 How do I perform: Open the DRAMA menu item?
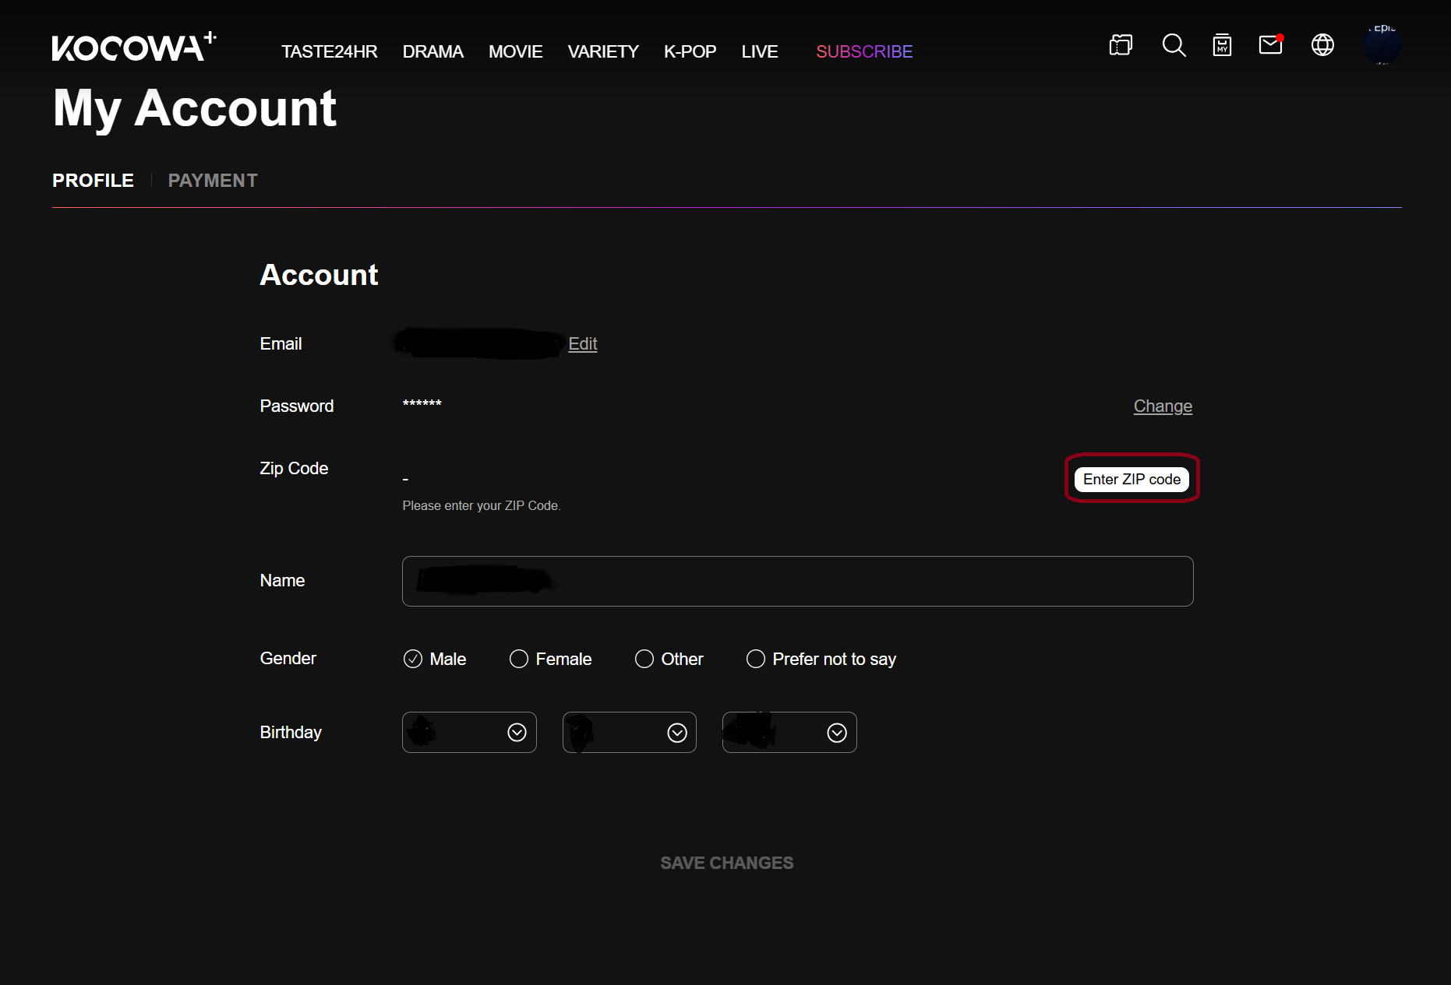click(432, 51)
